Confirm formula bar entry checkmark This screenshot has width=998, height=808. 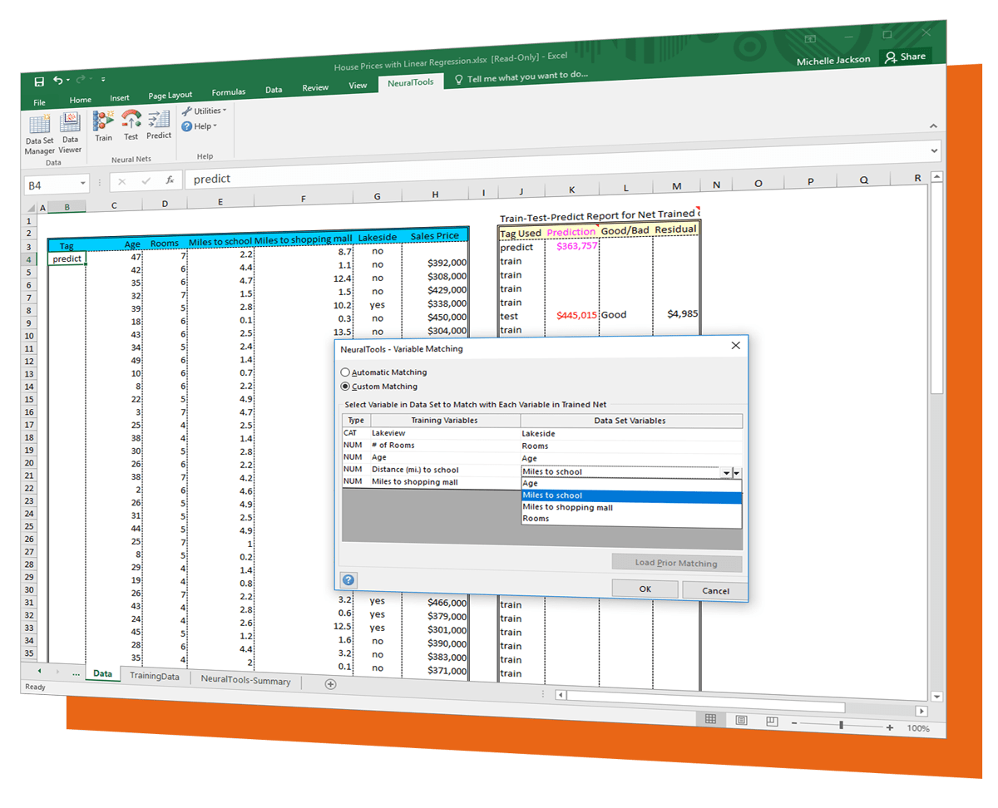146,180
